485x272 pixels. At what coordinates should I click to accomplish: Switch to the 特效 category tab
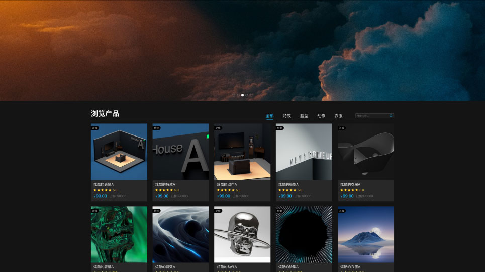click(x=287, y=116)
